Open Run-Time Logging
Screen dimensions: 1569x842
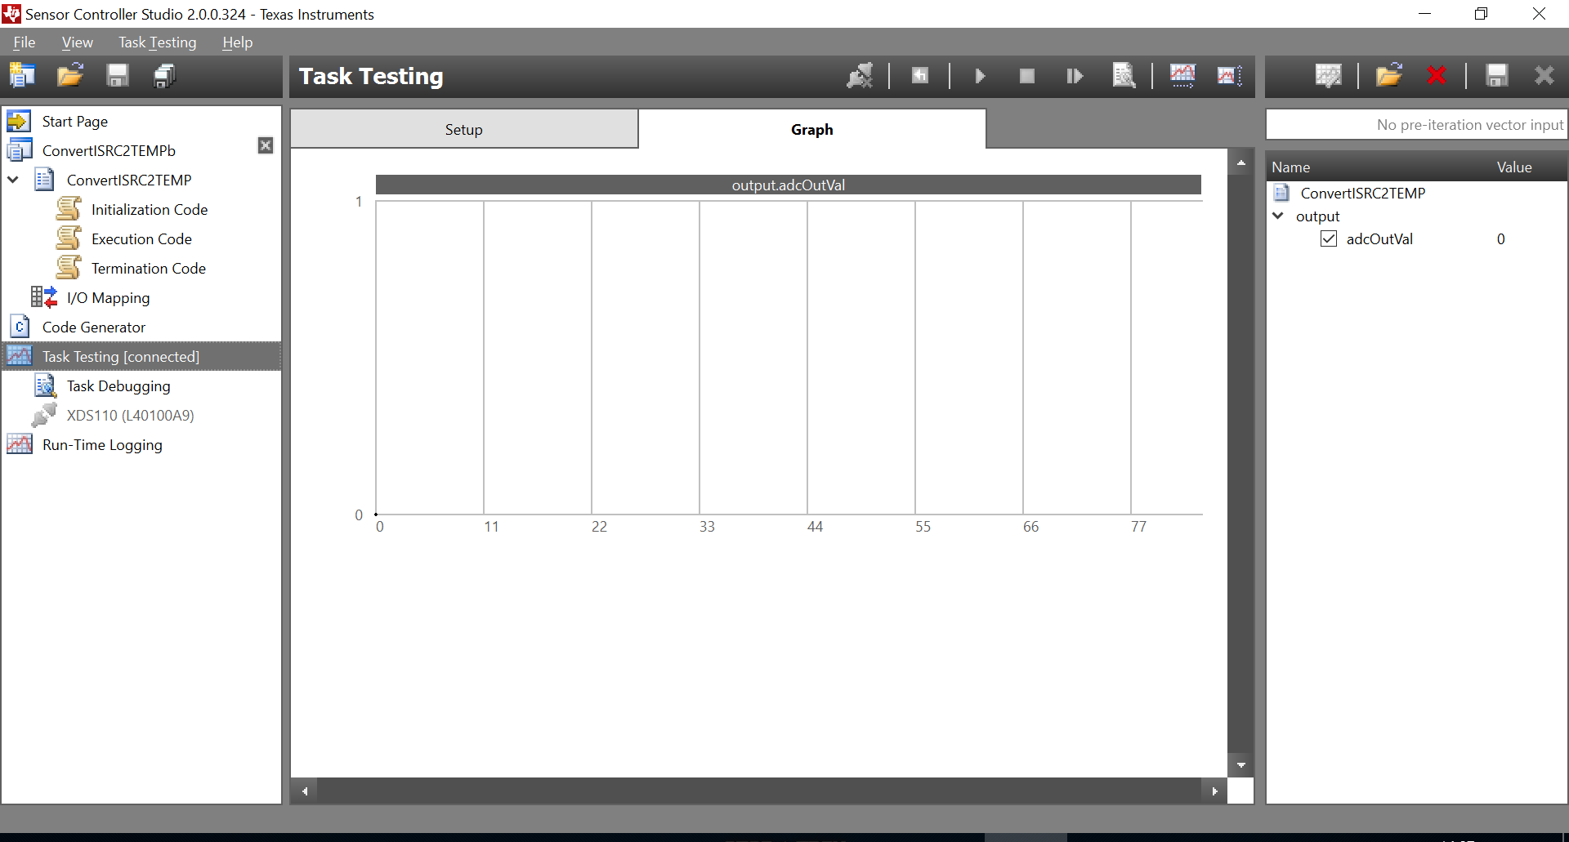pos(102,445)
